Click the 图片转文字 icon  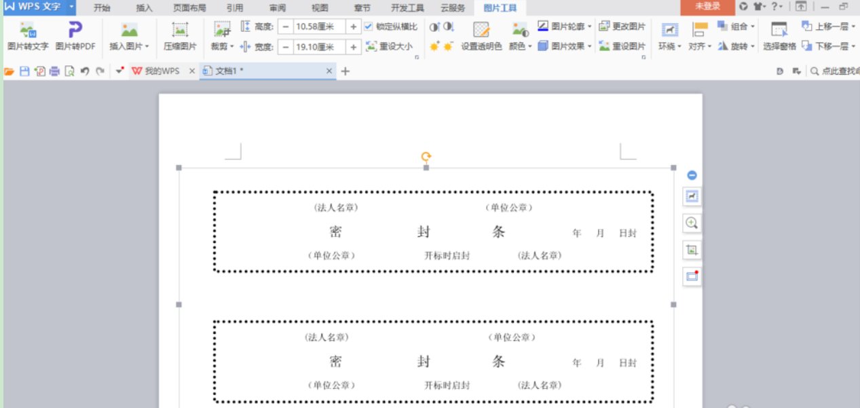28,31
